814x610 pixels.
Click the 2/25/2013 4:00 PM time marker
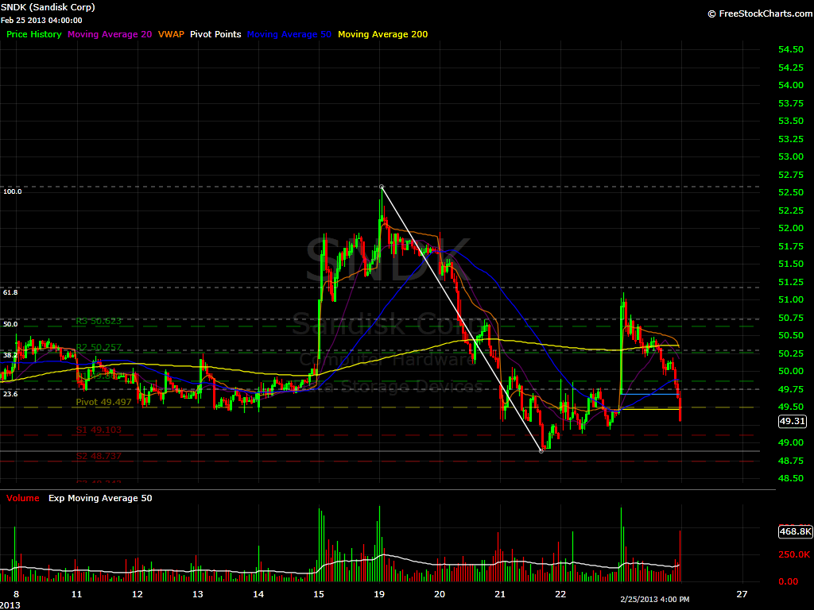[x=655, y=598]
